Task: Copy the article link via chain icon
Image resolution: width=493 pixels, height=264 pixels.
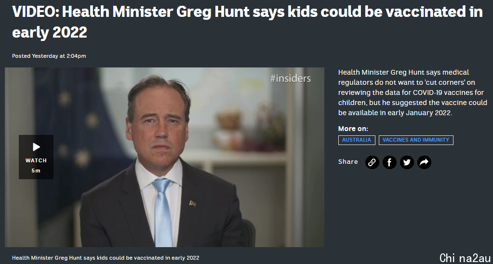Action: [x=372, y=162]
